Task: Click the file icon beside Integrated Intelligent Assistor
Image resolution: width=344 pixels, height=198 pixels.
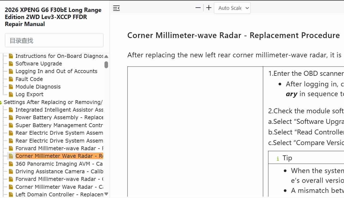Action: 11,110
